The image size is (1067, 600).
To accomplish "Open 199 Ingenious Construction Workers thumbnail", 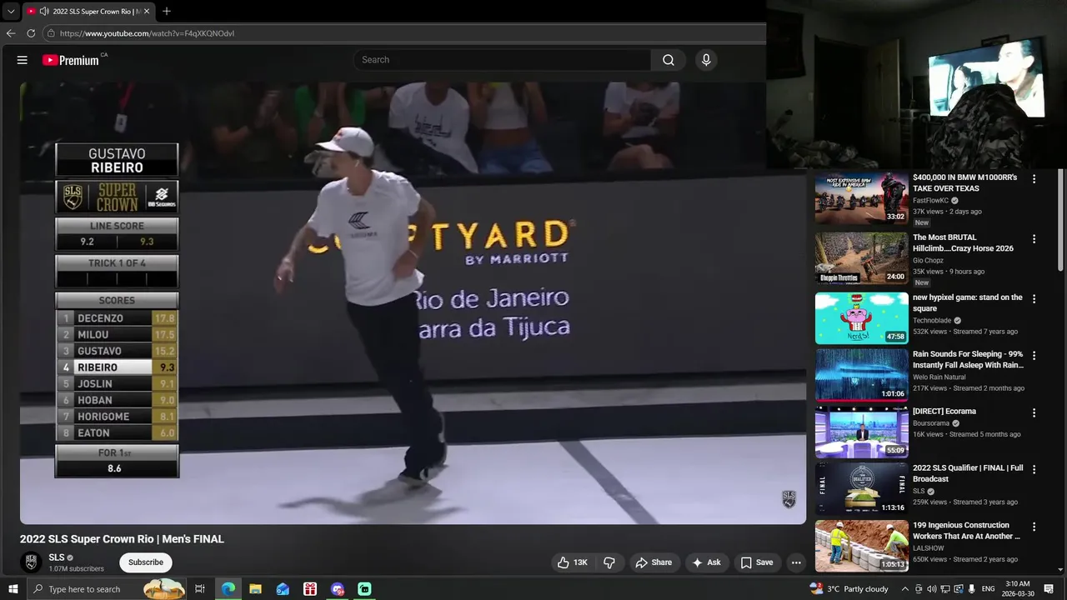I will (x=861, y=546).
